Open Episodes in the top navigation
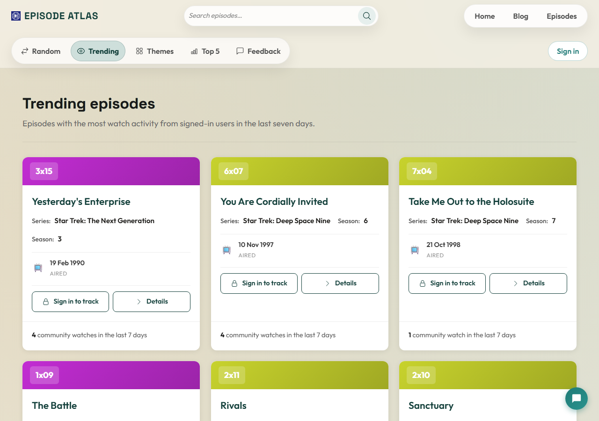The height and width of the screenshot is (421, 599). (562, 16)
